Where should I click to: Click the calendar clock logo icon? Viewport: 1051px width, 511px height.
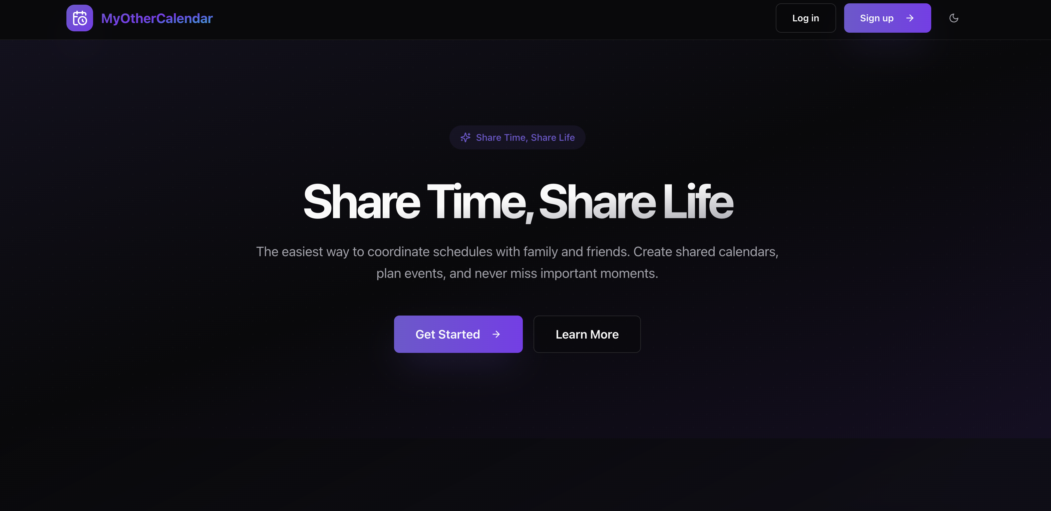tap(79, 18)
